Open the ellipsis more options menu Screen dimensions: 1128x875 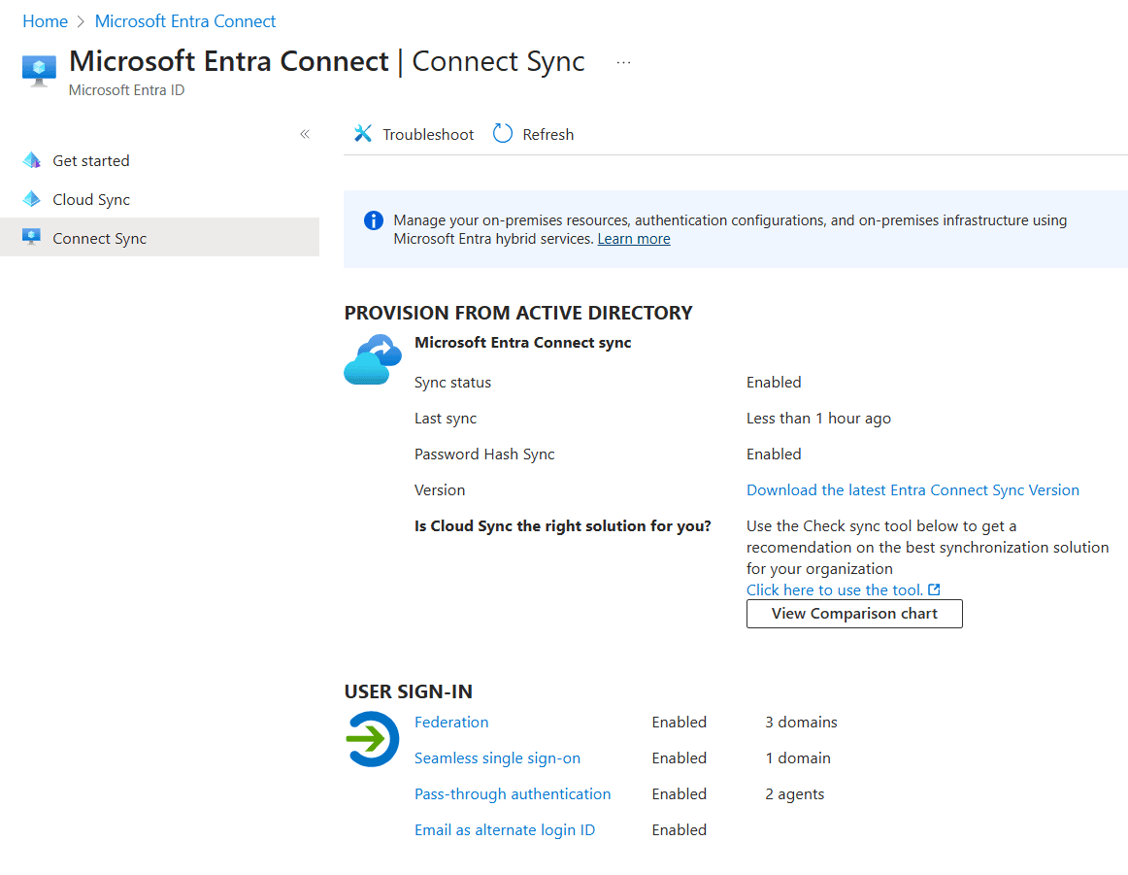click(623, 62)
